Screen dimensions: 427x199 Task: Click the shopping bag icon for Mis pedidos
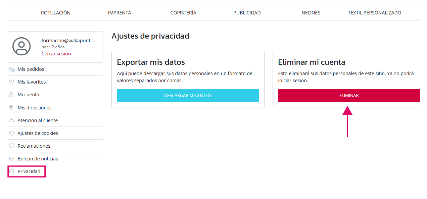click(12, 69)
